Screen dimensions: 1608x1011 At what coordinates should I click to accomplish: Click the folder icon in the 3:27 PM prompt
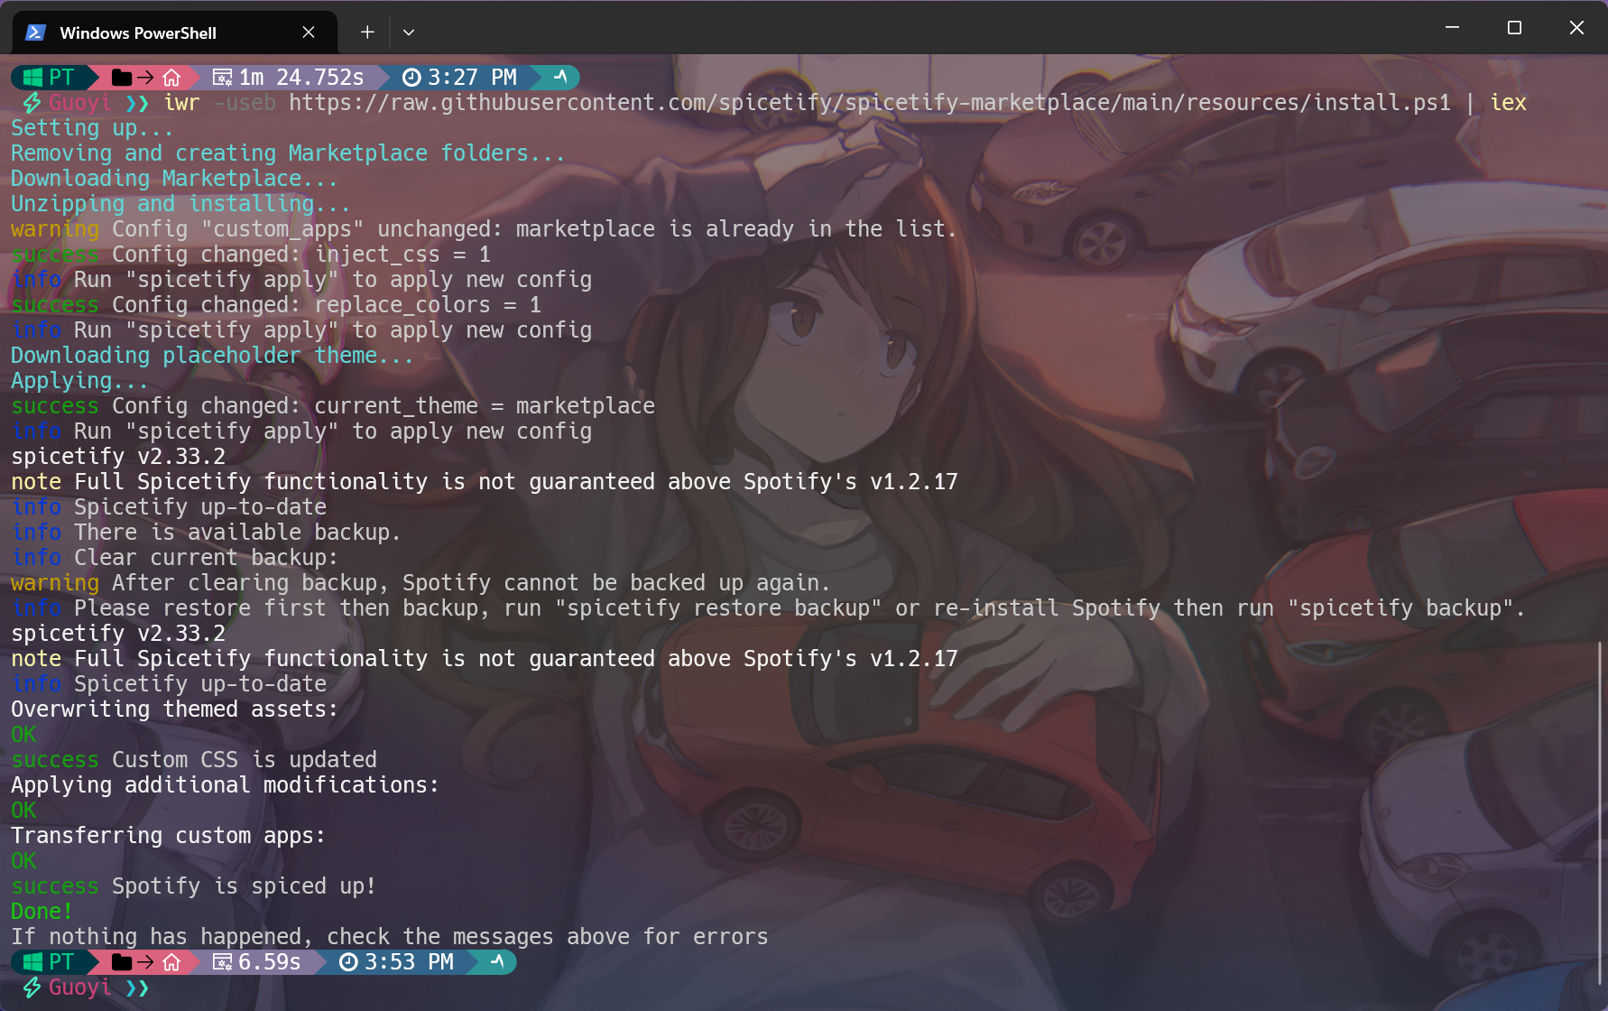[x=122, y=78]
